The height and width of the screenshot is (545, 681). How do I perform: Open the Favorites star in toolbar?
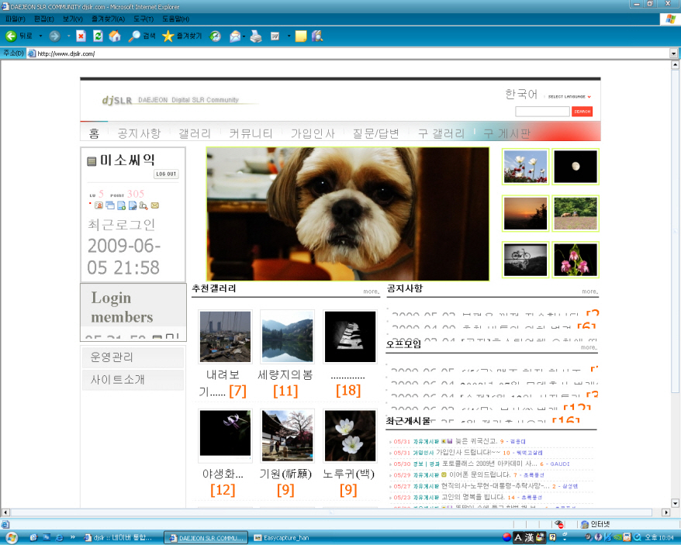click(168, 36)
